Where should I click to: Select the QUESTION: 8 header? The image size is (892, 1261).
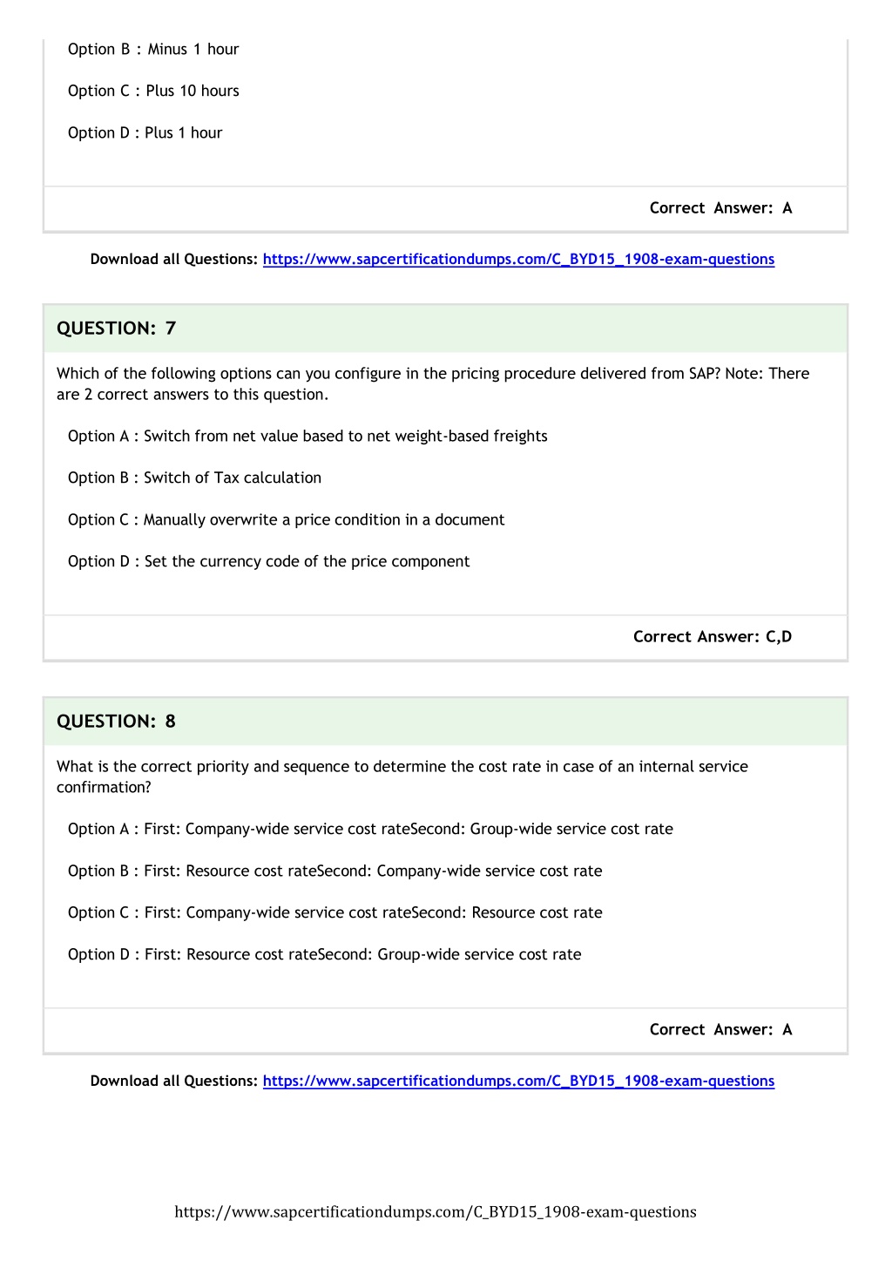(445, 722)
